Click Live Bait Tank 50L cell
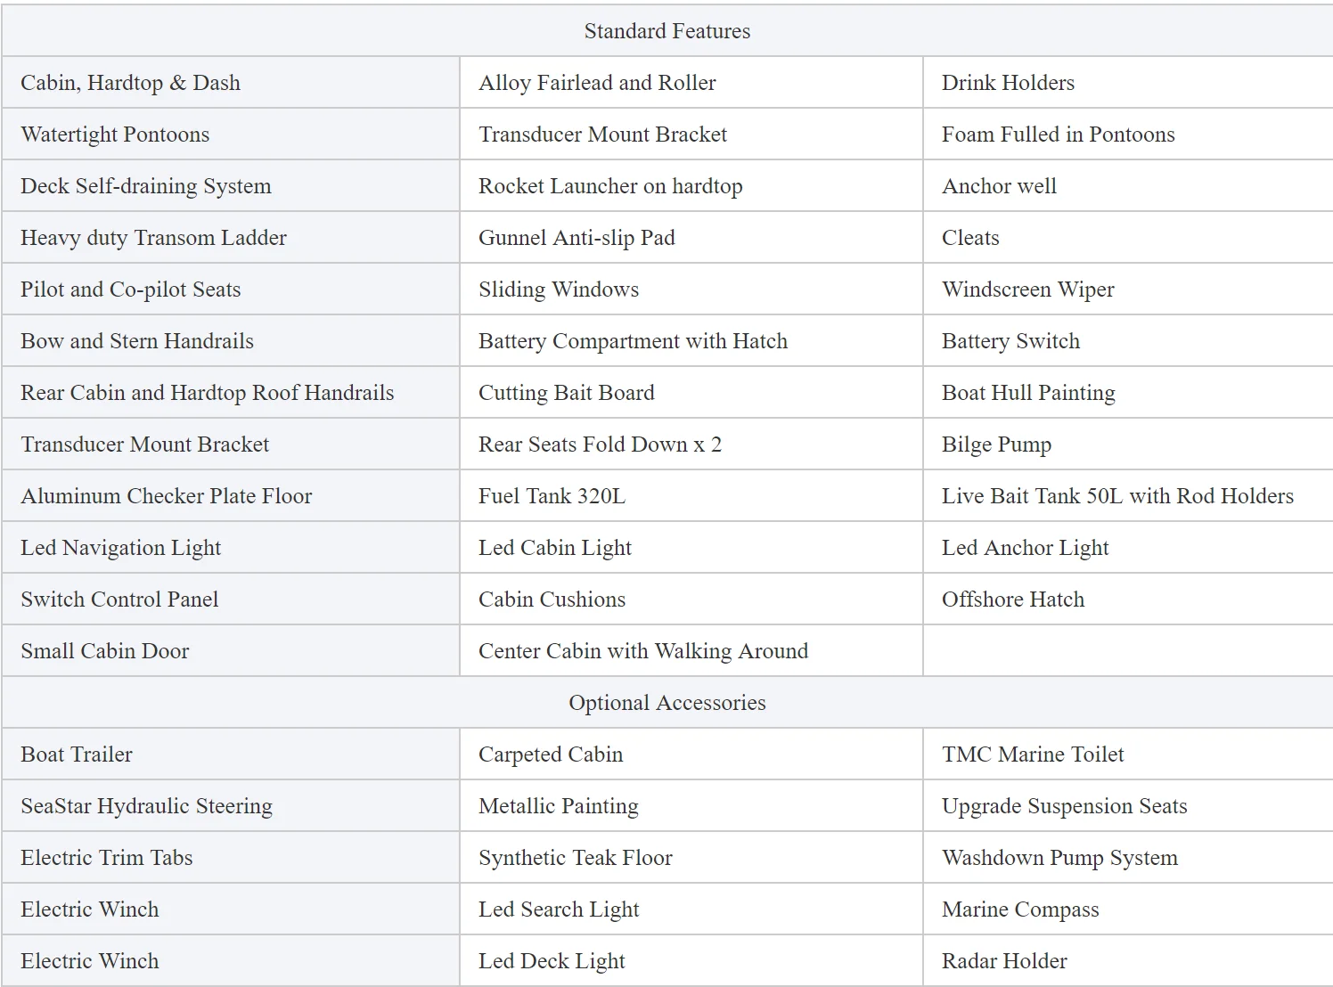Viewport: 1333px width, 987px height. coord(1117,496)
